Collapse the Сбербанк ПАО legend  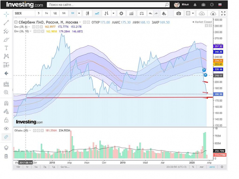coord(16,22)
